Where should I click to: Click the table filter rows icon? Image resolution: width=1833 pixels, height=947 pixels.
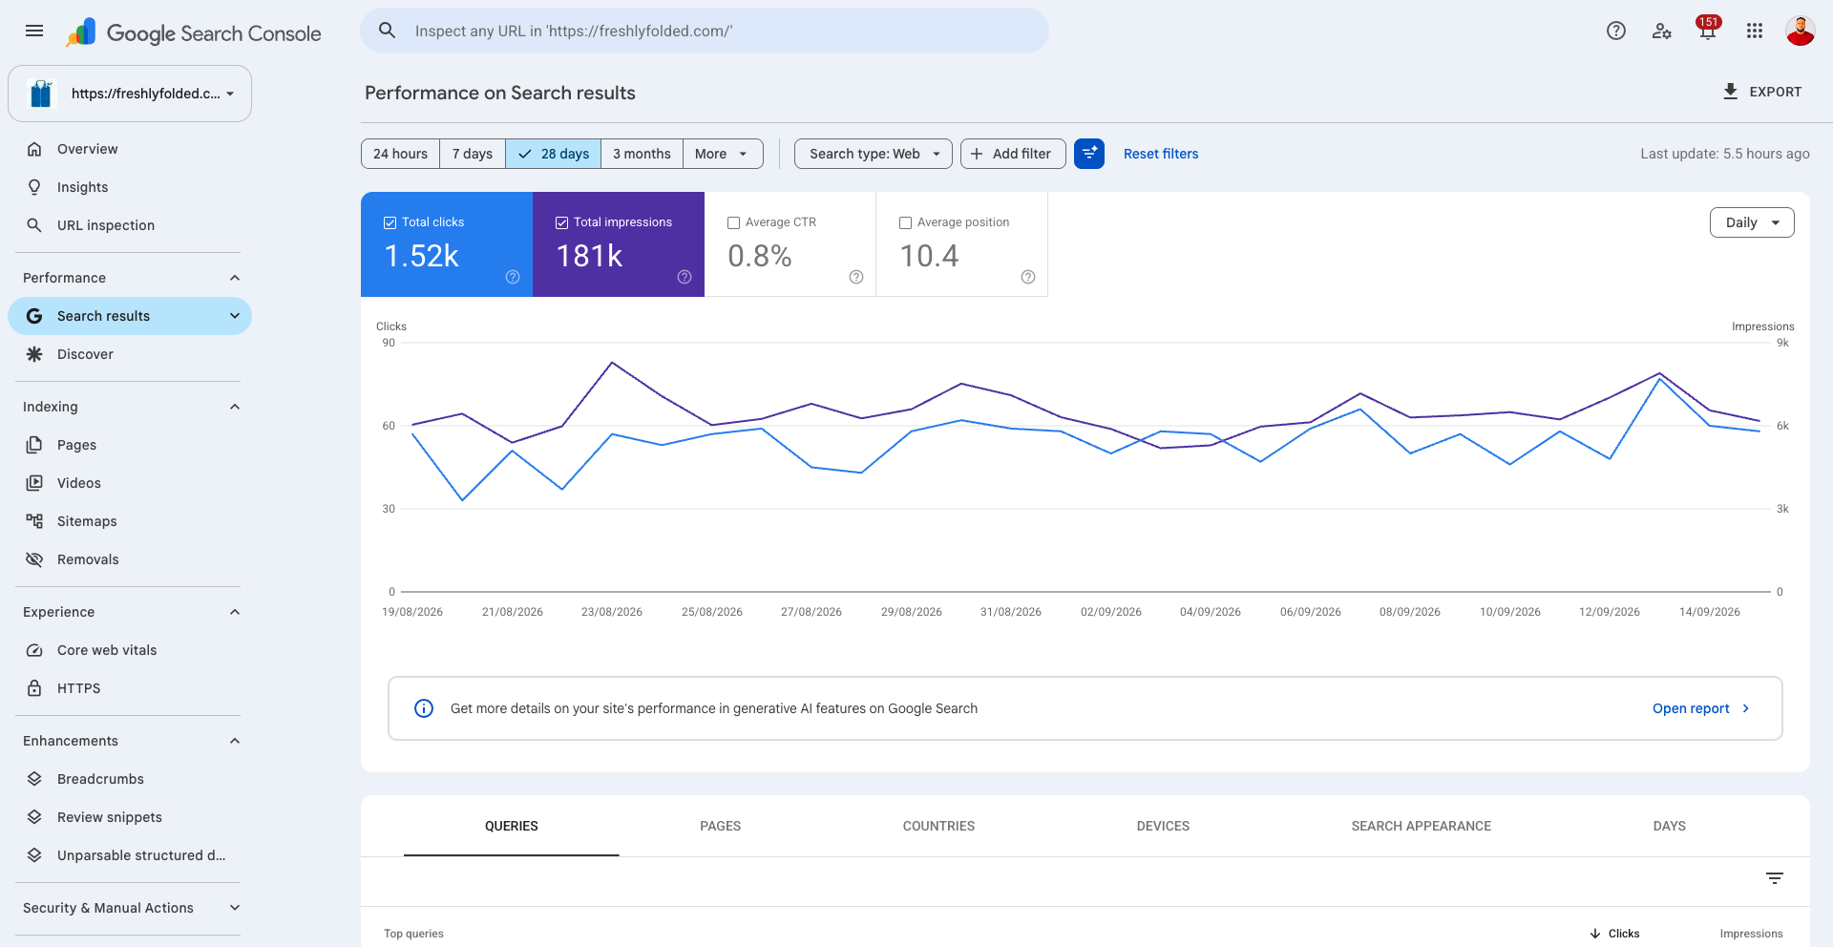[1775, 878]
